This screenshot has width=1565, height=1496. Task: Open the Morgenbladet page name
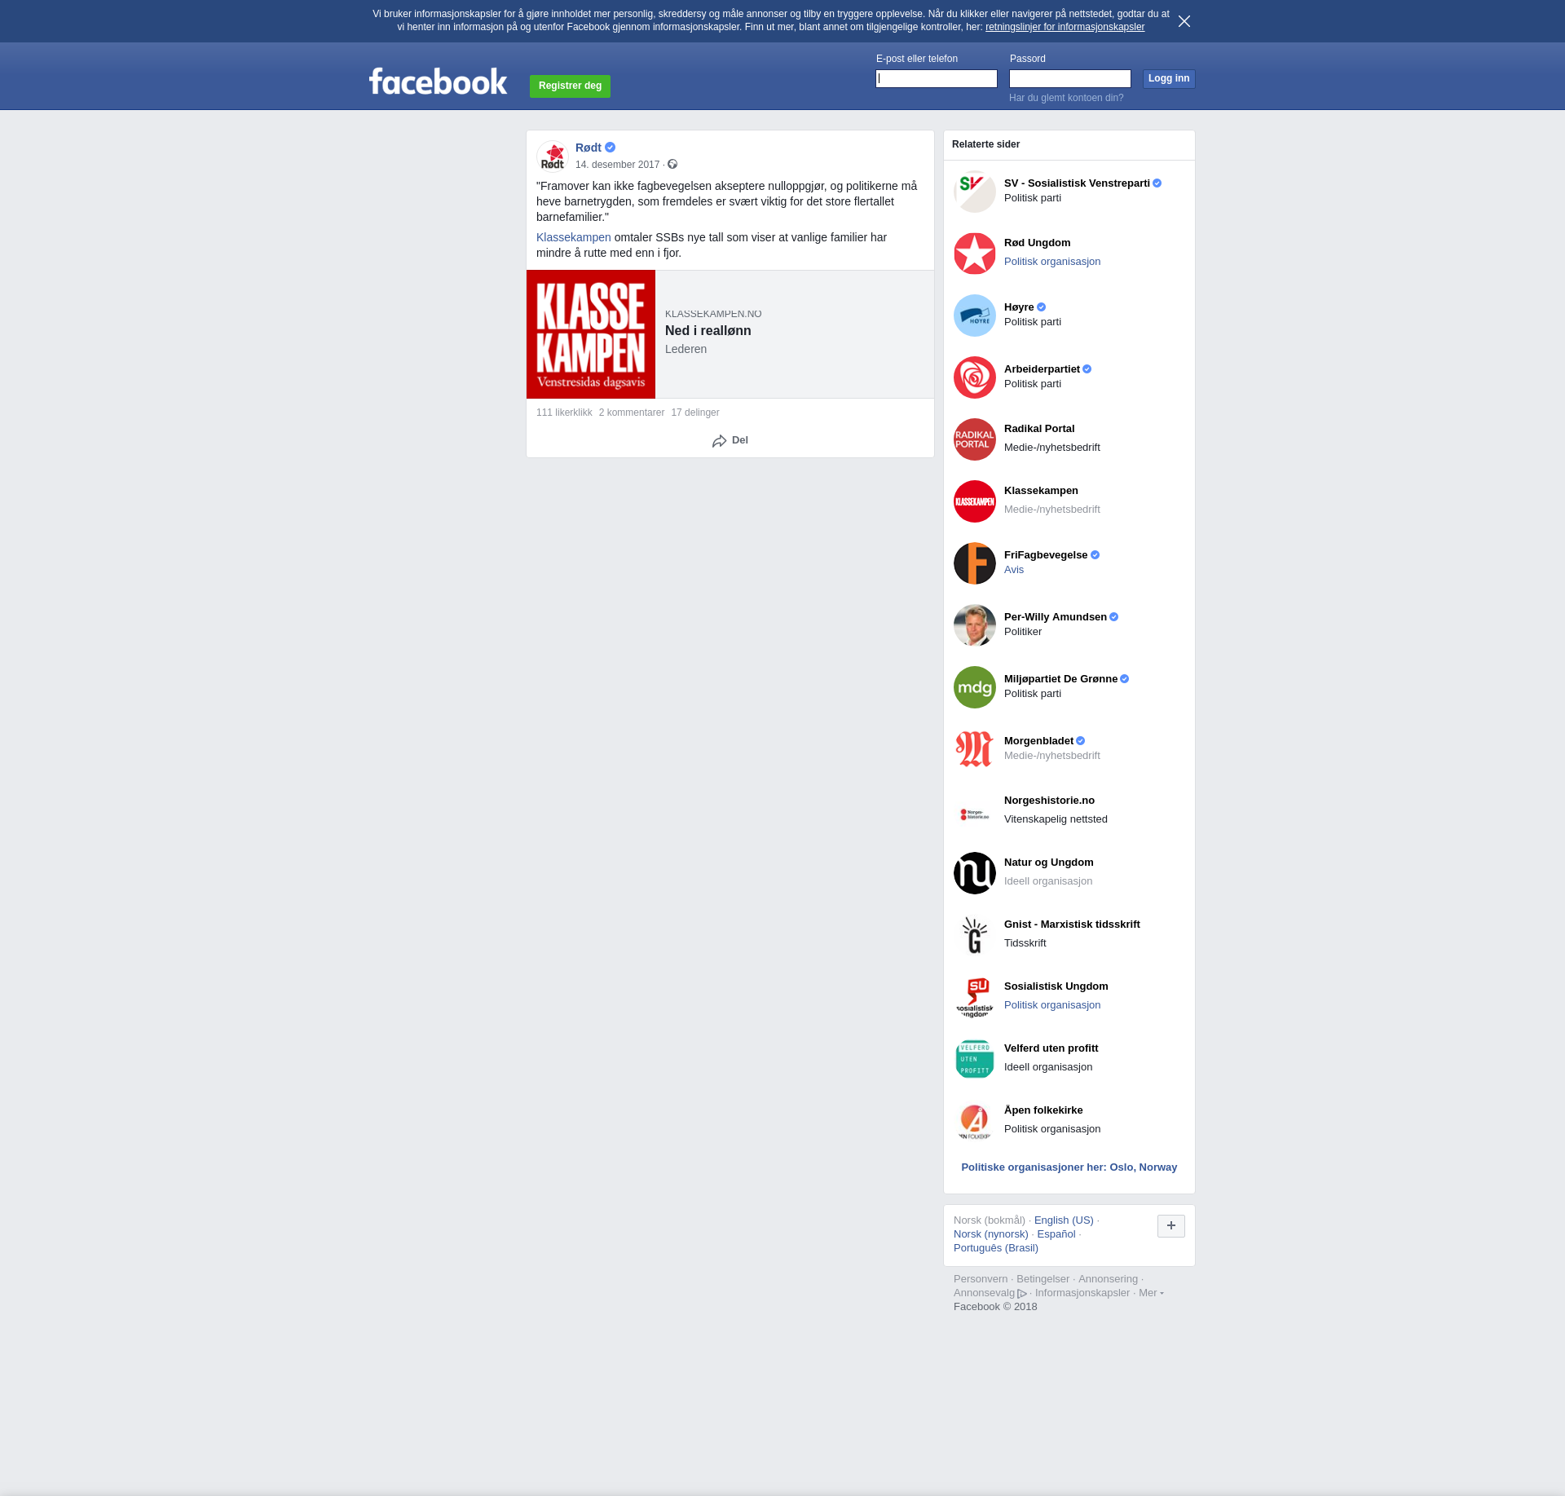[x=1038, y=741]
